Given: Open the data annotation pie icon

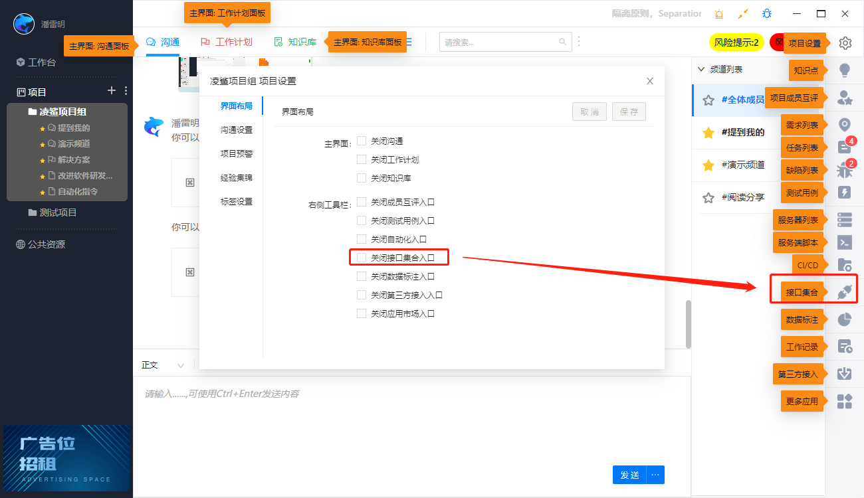Looking at the screenshot, I should pos(845,319).
